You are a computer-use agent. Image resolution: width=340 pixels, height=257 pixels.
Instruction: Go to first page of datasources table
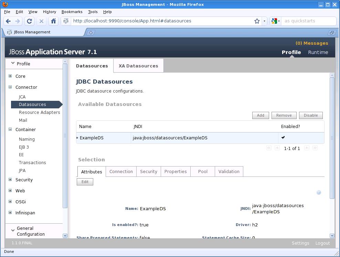(269, 148)
